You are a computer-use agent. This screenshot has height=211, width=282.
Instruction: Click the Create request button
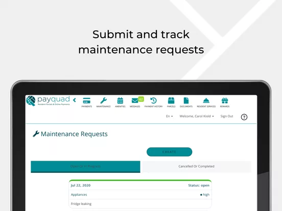point(169,152)
